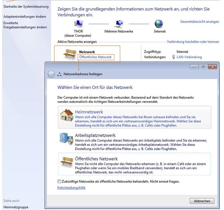
Task: Select the Heimnetzwerk option title
Action: pyautogui.click(x=89, y=112)
